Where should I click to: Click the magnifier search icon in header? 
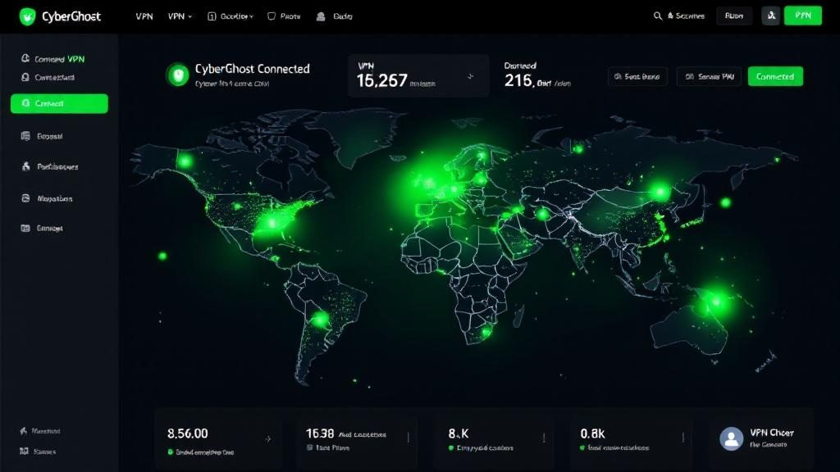657,16
